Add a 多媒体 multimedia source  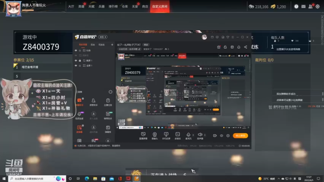click(x=177, y=136)
